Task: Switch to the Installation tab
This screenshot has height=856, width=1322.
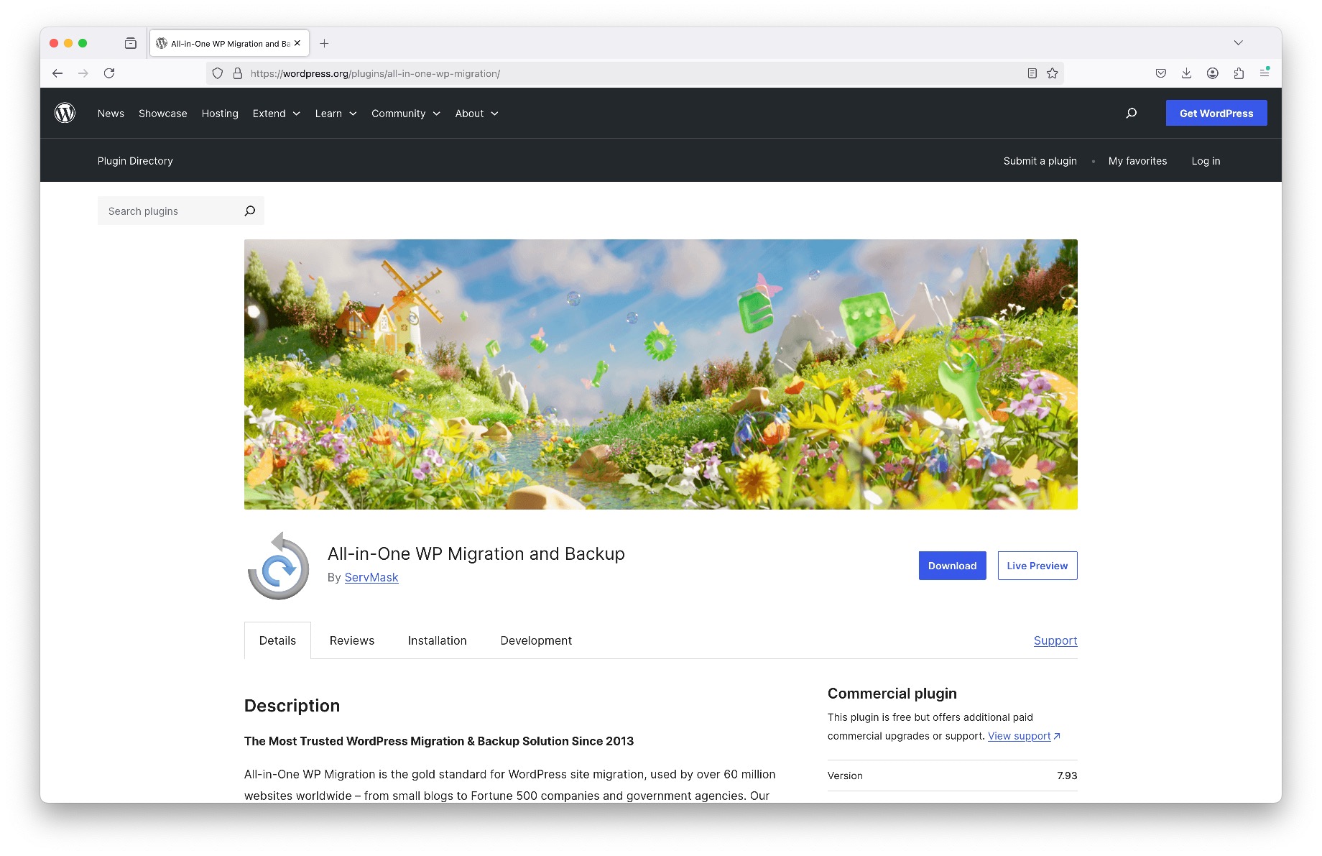Action: (438, 640)
